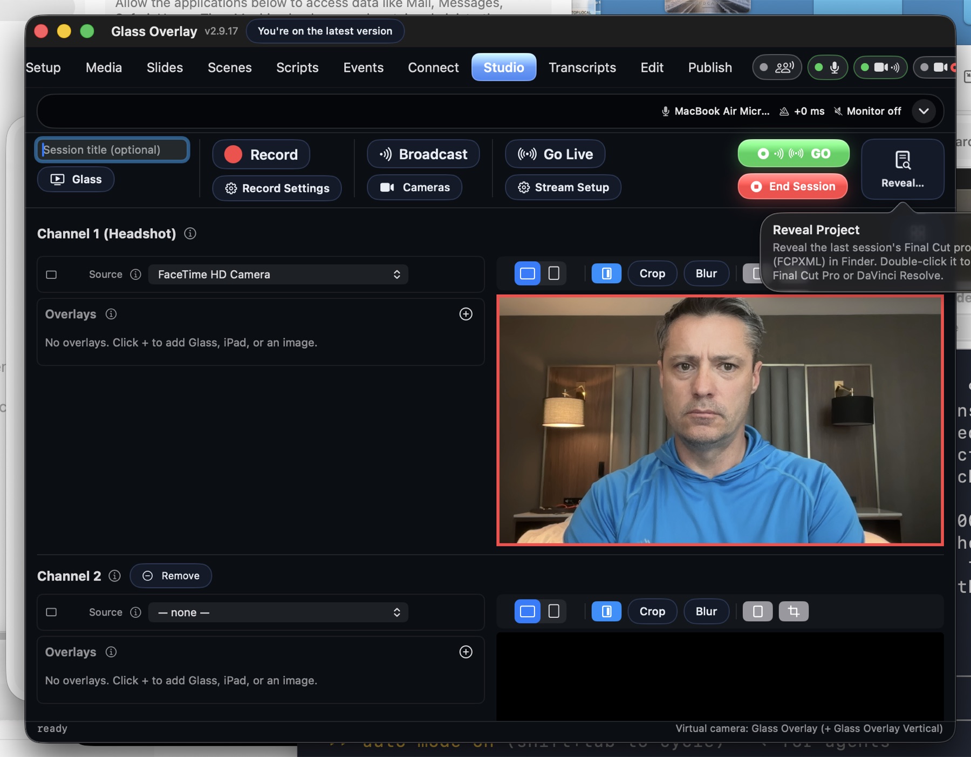The width and height of the screenshot is (971, 757).
Task: Open Stream Setup
Action: [563, 187]
